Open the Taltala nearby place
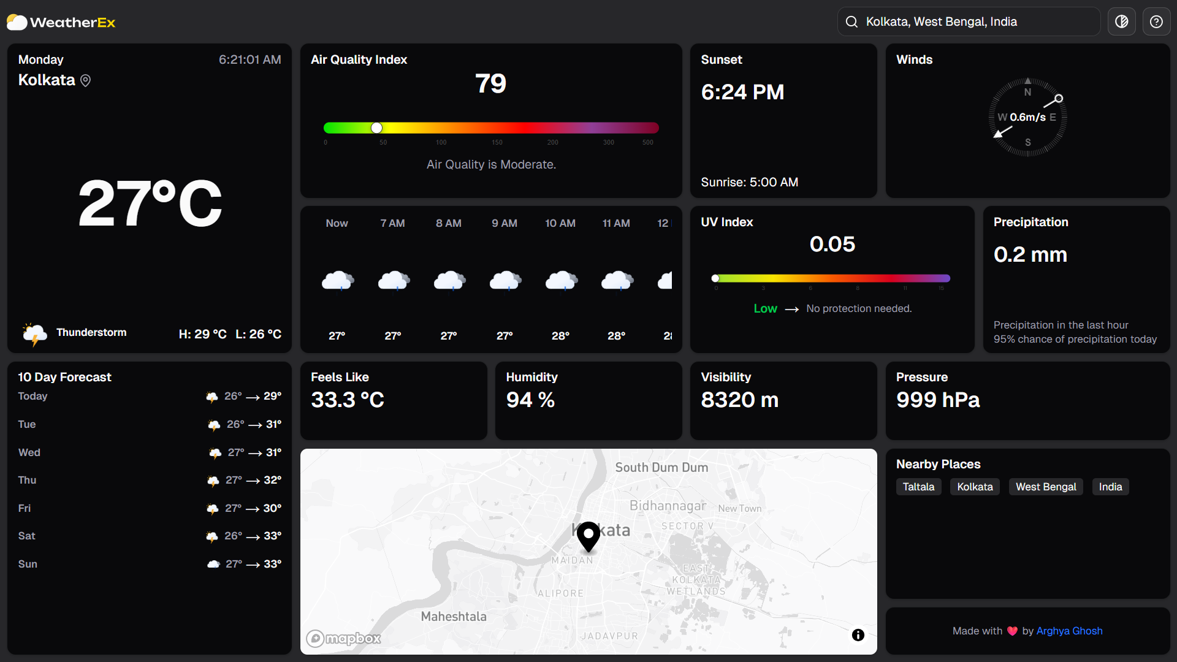This screenshot has width=1177, height=662. pyautogui.click(x=918, y=487)
